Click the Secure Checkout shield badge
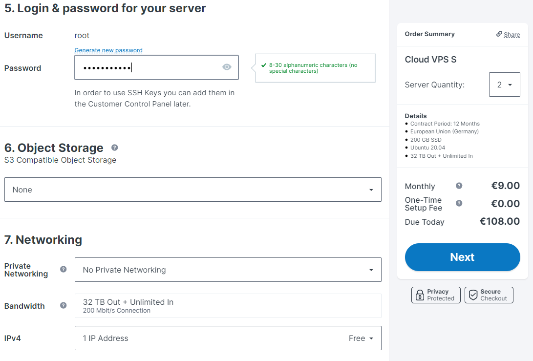 point(489,295)
